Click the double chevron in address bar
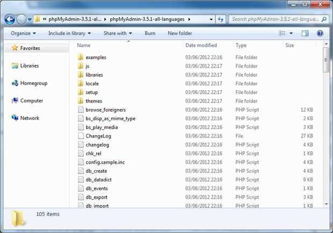Screen dimensions: 333x233 [x=45, y=19]
